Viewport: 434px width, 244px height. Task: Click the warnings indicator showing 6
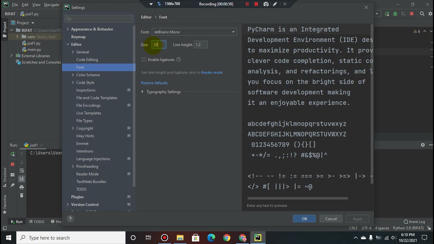pyautogui.click(x=417, y=31)
